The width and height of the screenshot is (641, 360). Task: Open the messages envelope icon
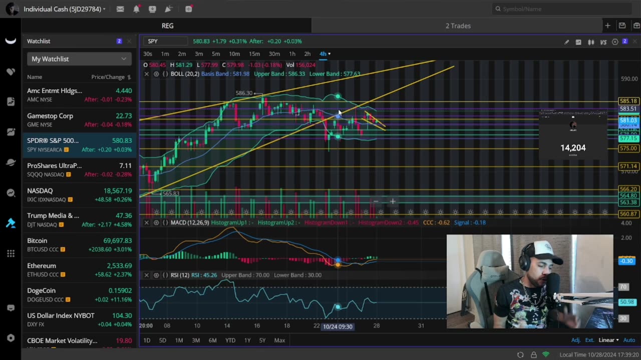click(x=120, y=9)
